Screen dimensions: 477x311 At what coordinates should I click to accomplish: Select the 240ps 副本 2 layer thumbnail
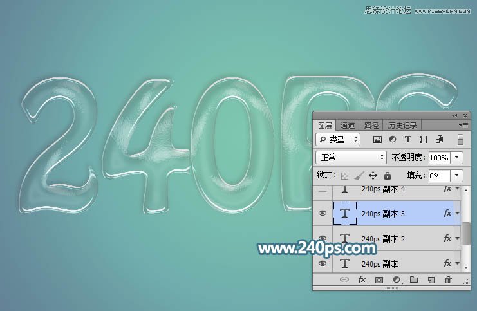(344, 238)
